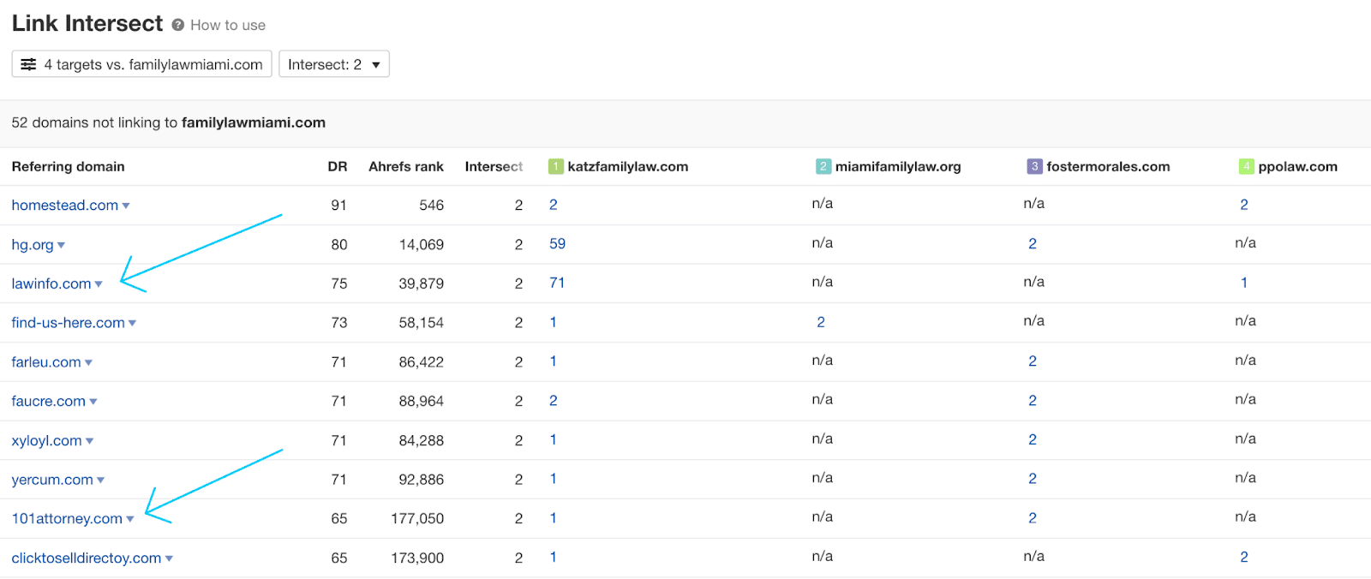Screen dimensions: 1371x579
Task: Click the lime number 4 badge
Action: [x=1246, y=166]
